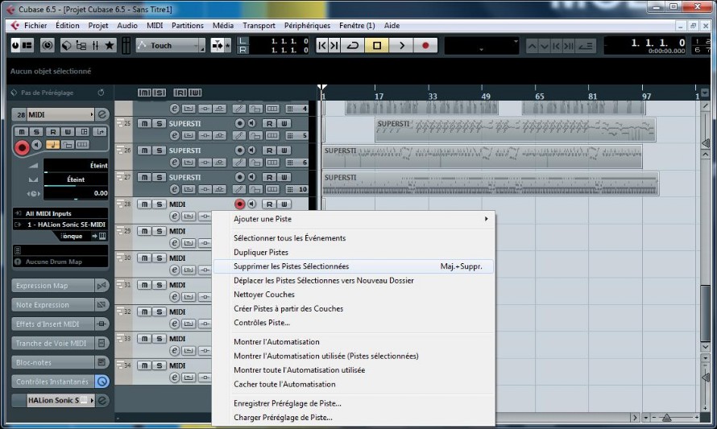Viewport: 717px width, 429px height.
Task: Open edit instrument for HALion Sonic SE
Action: 102,400
